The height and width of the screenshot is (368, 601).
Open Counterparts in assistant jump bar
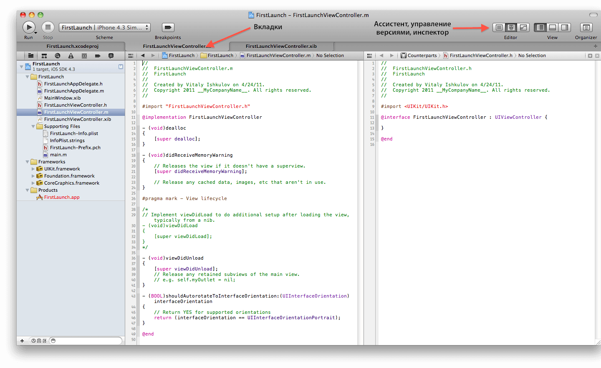[419, 55]
